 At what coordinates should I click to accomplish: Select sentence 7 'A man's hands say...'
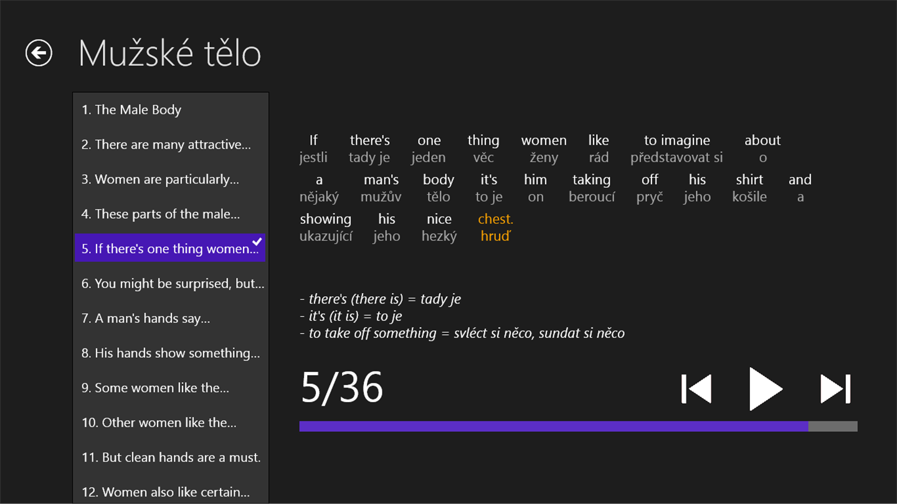pos(146,319)
